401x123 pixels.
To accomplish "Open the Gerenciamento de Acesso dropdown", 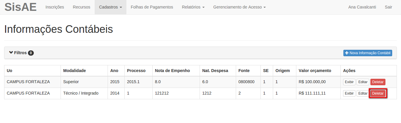I will pos(240,7).
